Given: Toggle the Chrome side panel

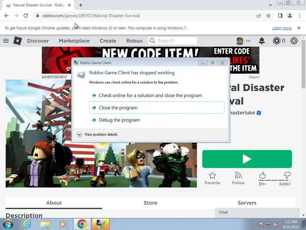Looking at the screenshot, I should 280,16.
